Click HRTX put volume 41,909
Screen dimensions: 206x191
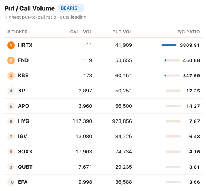click(x=124, y=45)
